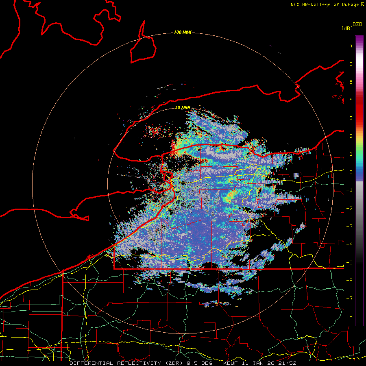
Task: Click the 5 dB value on the color scale
Action: coord(351,82)
